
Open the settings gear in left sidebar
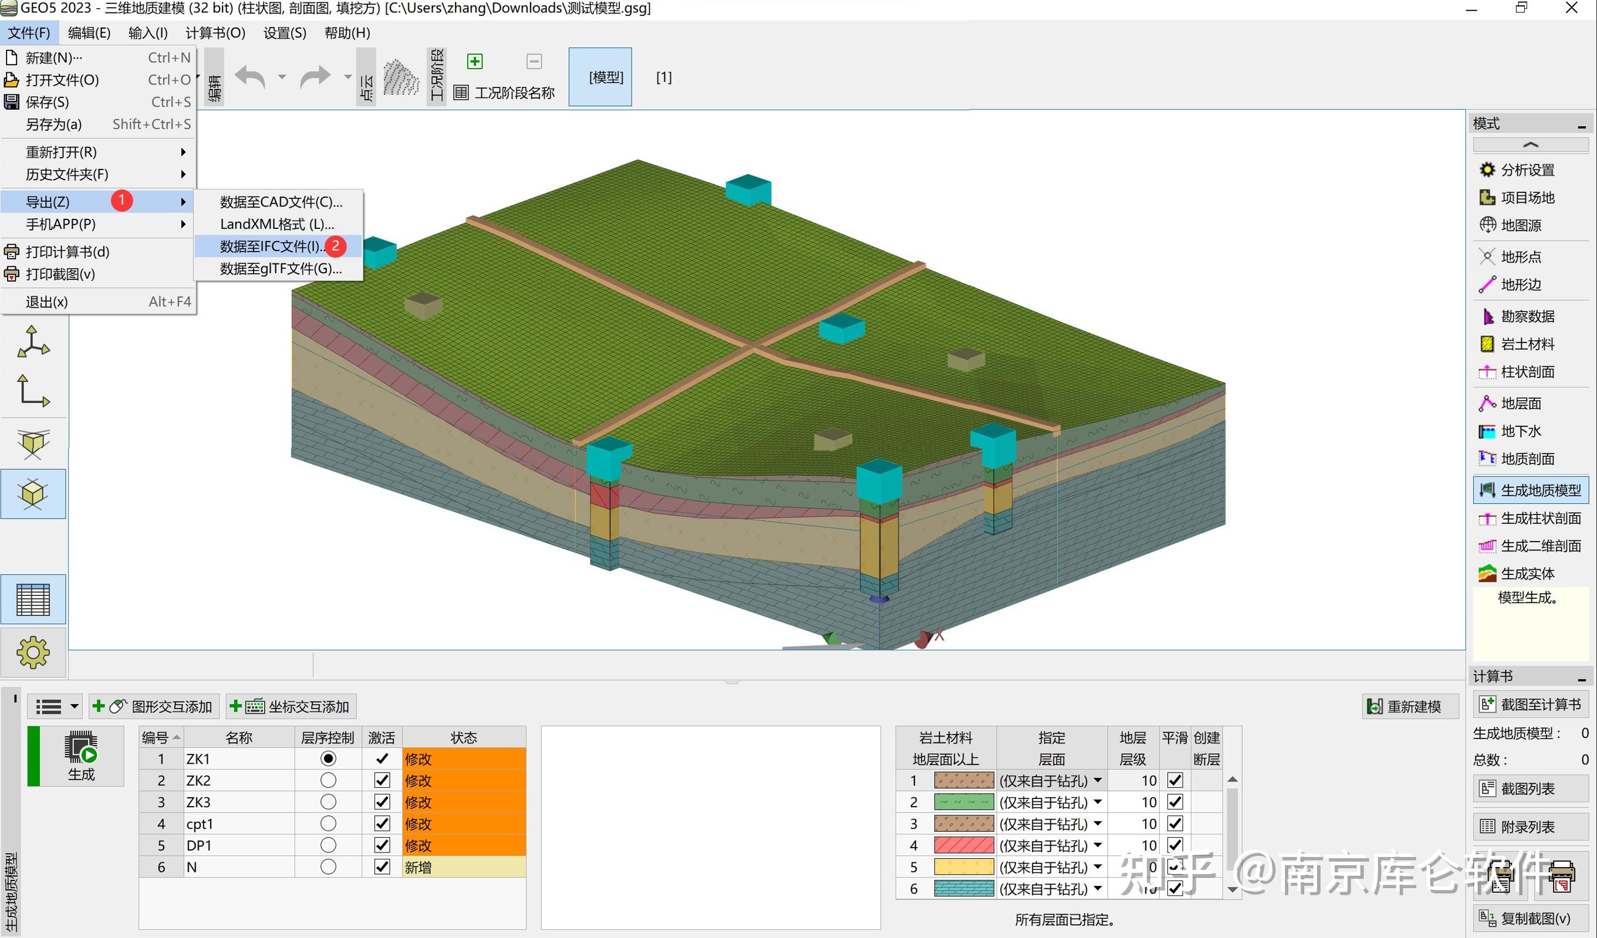[33, 652]
